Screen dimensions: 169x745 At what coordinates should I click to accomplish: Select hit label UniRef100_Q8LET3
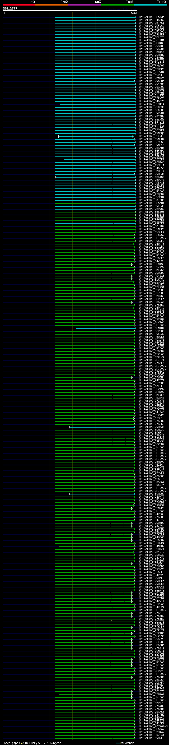[152, 38]
